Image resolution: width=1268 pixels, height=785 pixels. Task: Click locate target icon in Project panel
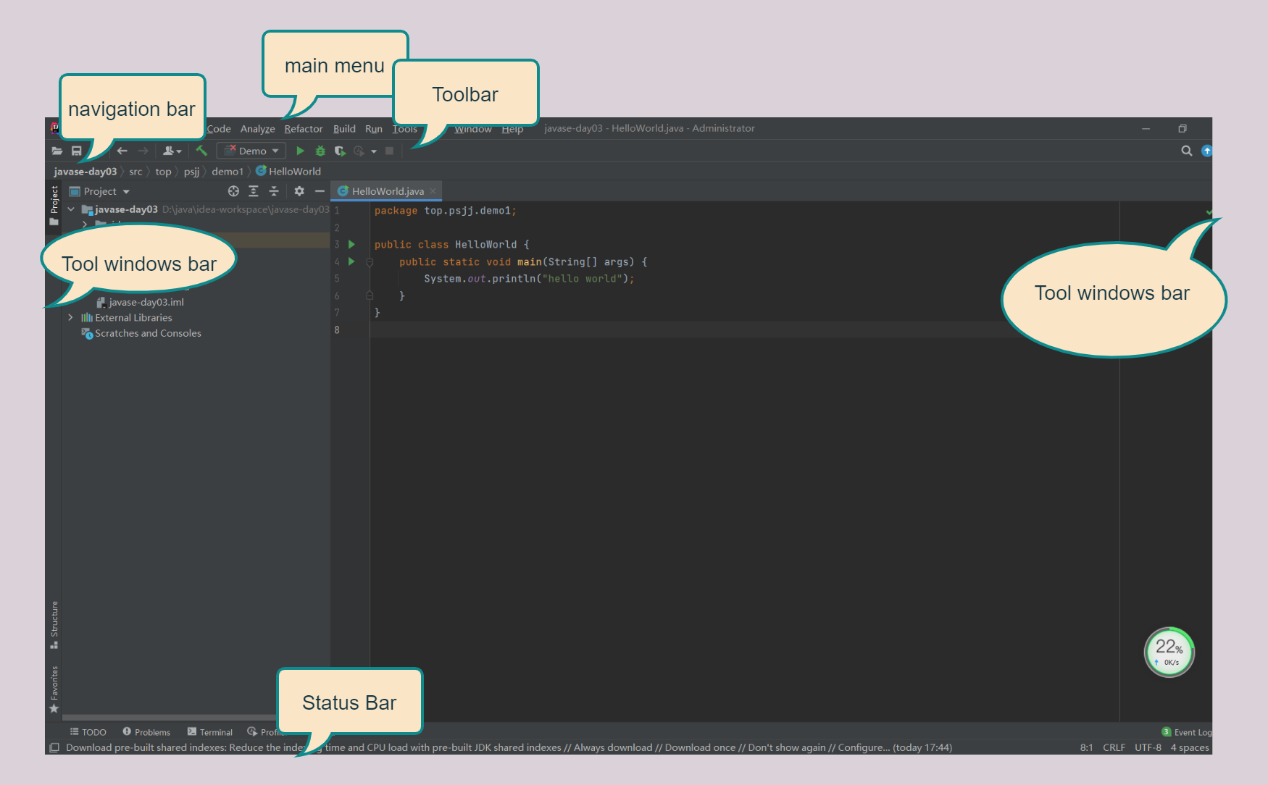[233, 191]
